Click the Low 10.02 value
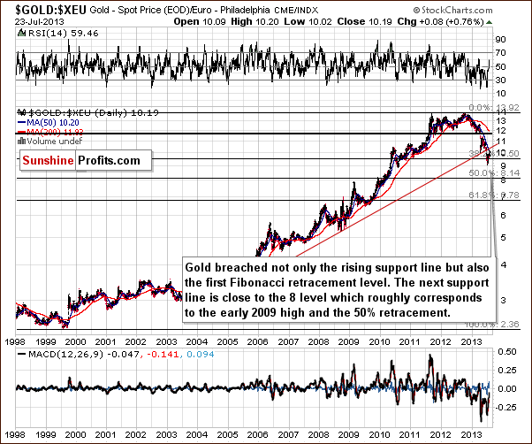Image resolution: width=532 pixels, height=444 pixels. tap(308, 22)
